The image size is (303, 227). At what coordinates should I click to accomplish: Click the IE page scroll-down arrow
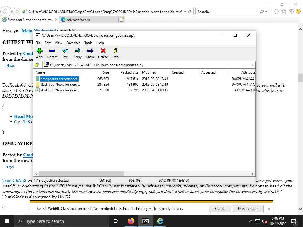coord(300,209)
